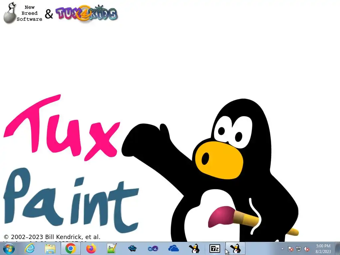Select the active Tux Paint taskbar button
Screen dimensions: 340x255
click(x=235, y=248)
